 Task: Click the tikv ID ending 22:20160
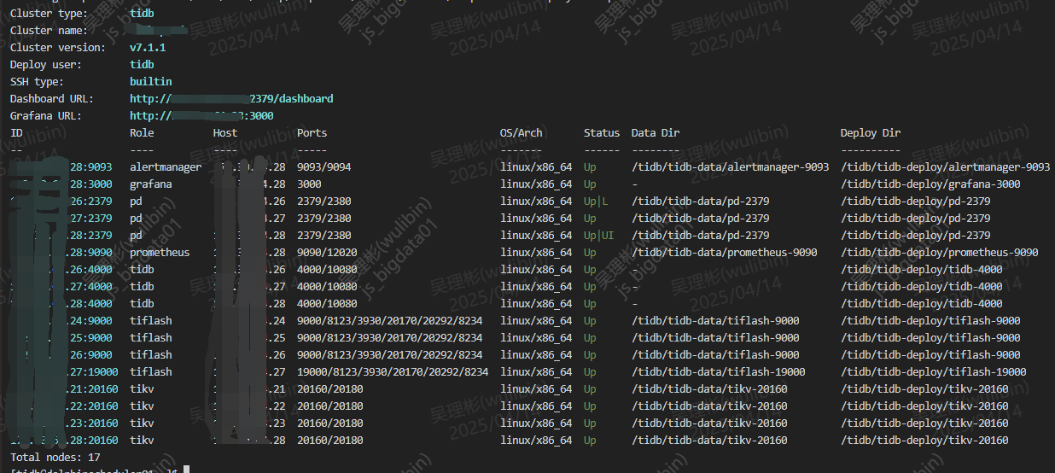(x=65, y=406)
